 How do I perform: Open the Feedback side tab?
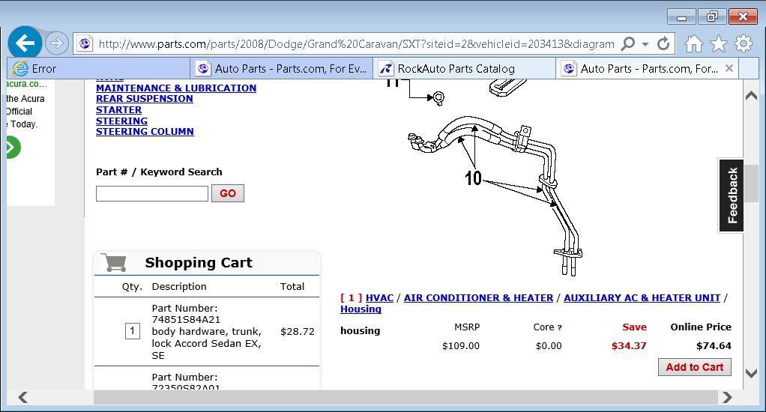pyautogui.click(x=732, y=196)
